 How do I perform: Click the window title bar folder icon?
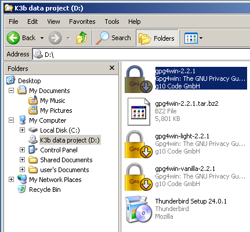[9, 8]
